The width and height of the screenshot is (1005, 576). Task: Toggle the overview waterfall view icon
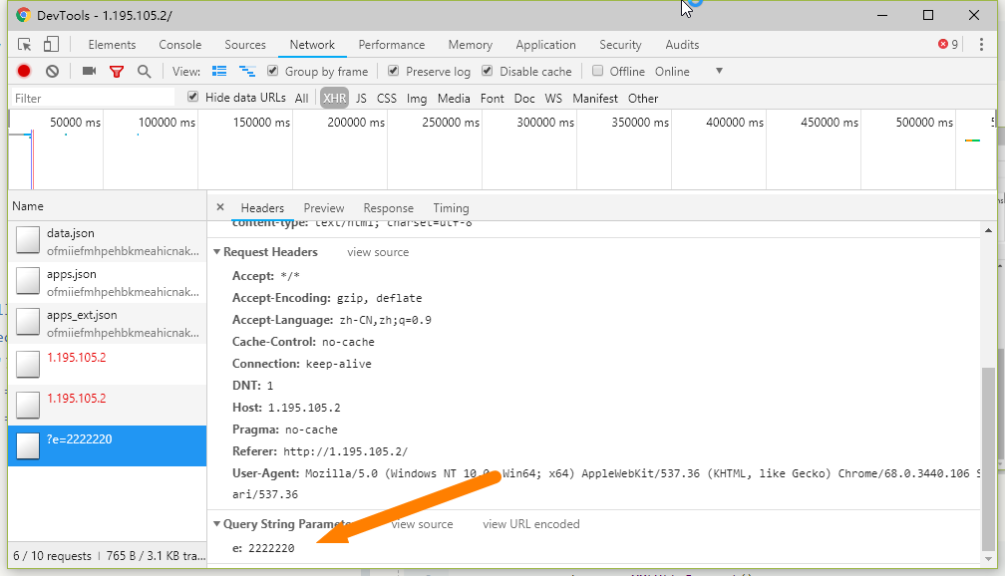click(247, 71)
